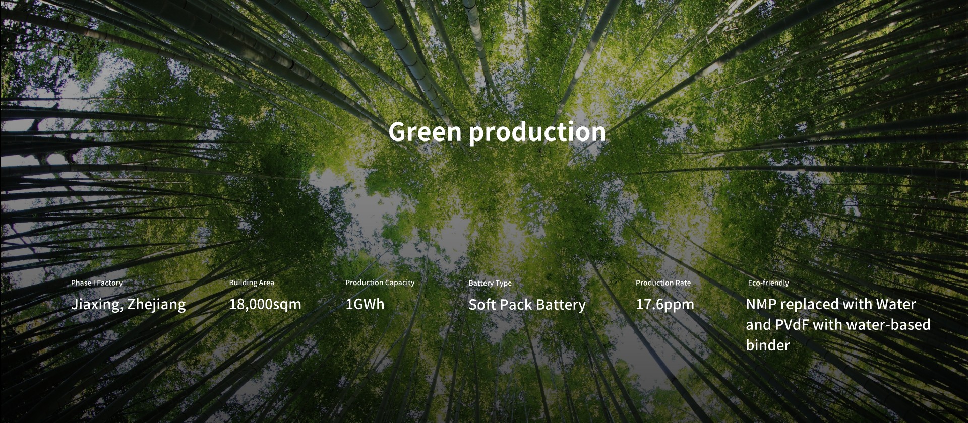Screen dimensions: 968x423
Task: Select the 'Building Area' label
Action: [252, 283]
